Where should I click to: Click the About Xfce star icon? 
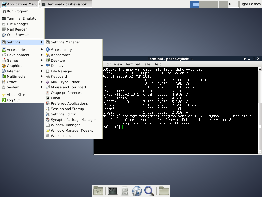coord(4,95)
